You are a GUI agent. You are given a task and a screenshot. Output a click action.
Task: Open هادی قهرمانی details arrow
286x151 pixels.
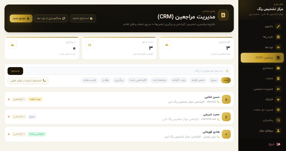[x=9, y=134]
